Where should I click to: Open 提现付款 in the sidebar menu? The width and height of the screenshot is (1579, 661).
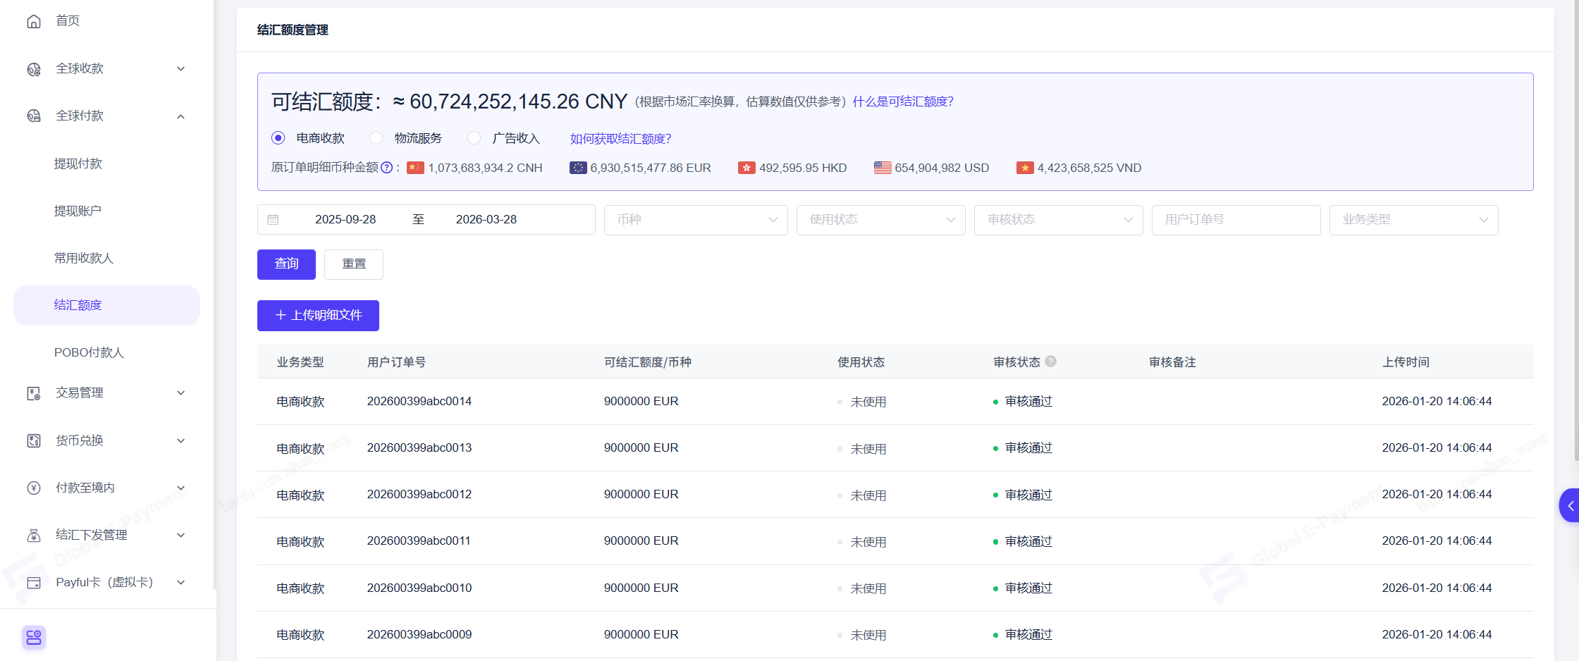[78, 163]
